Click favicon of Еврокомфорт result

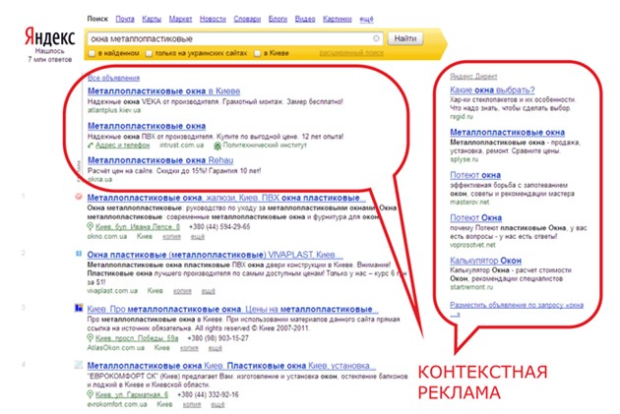[x=78, y=366]
